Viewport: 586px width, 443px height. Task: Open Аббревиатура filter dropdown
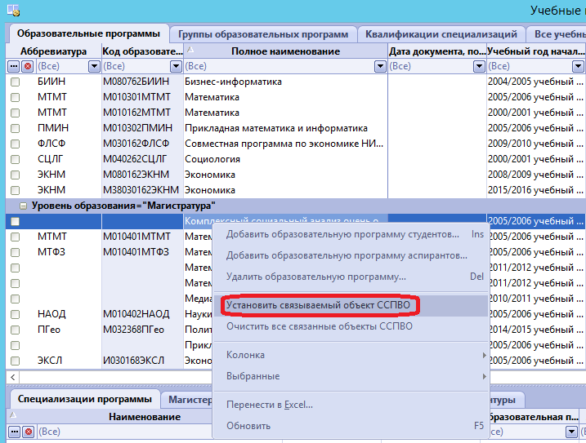[94, 66]
